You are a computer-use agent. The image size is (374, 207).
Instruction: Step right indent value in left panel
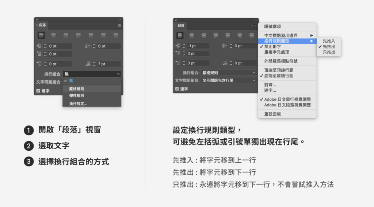(x=94, y=46)
